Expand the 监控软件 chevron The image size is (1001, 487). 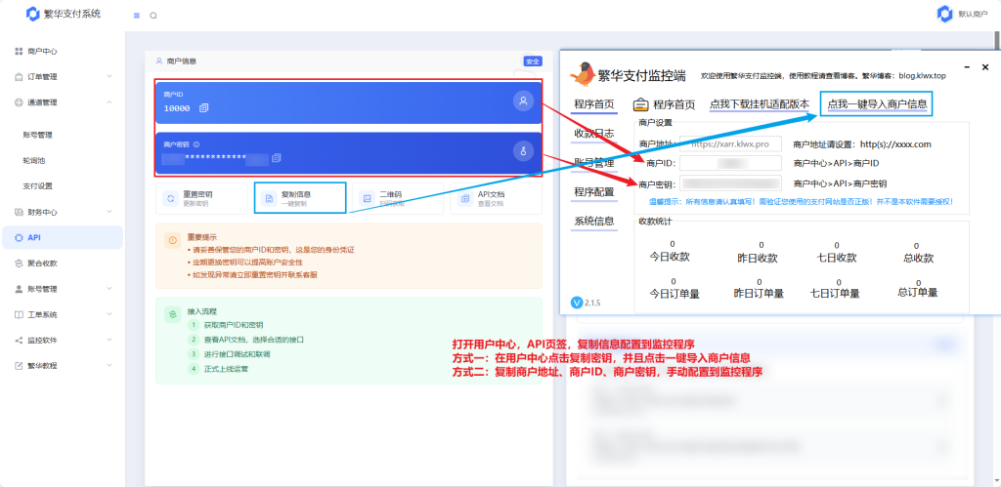tap(109, 340)
